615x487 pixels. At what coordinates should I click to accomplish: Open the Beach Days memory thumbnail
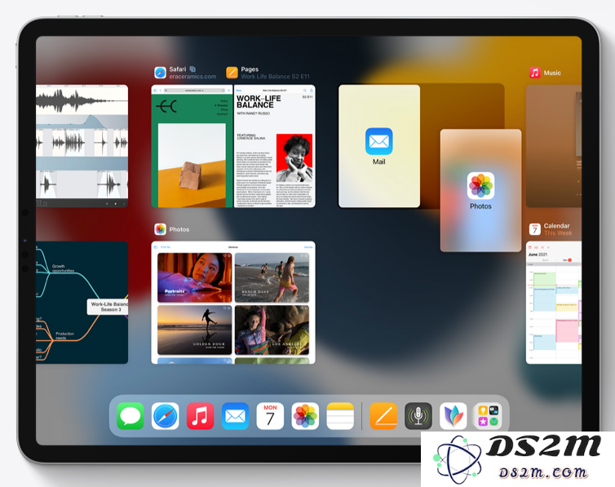tap(272, 277)
